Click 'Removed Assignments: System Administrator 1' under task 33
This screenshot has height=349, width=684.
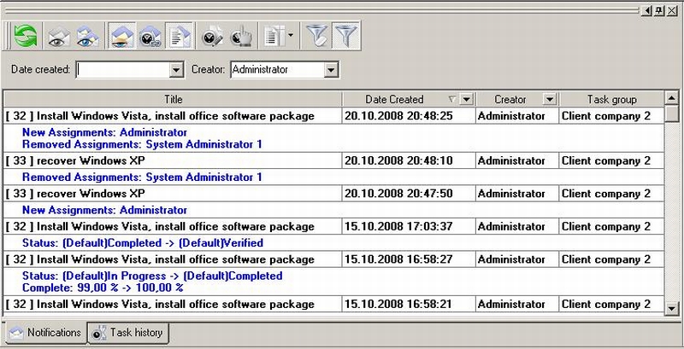click(x=142, y=177)
